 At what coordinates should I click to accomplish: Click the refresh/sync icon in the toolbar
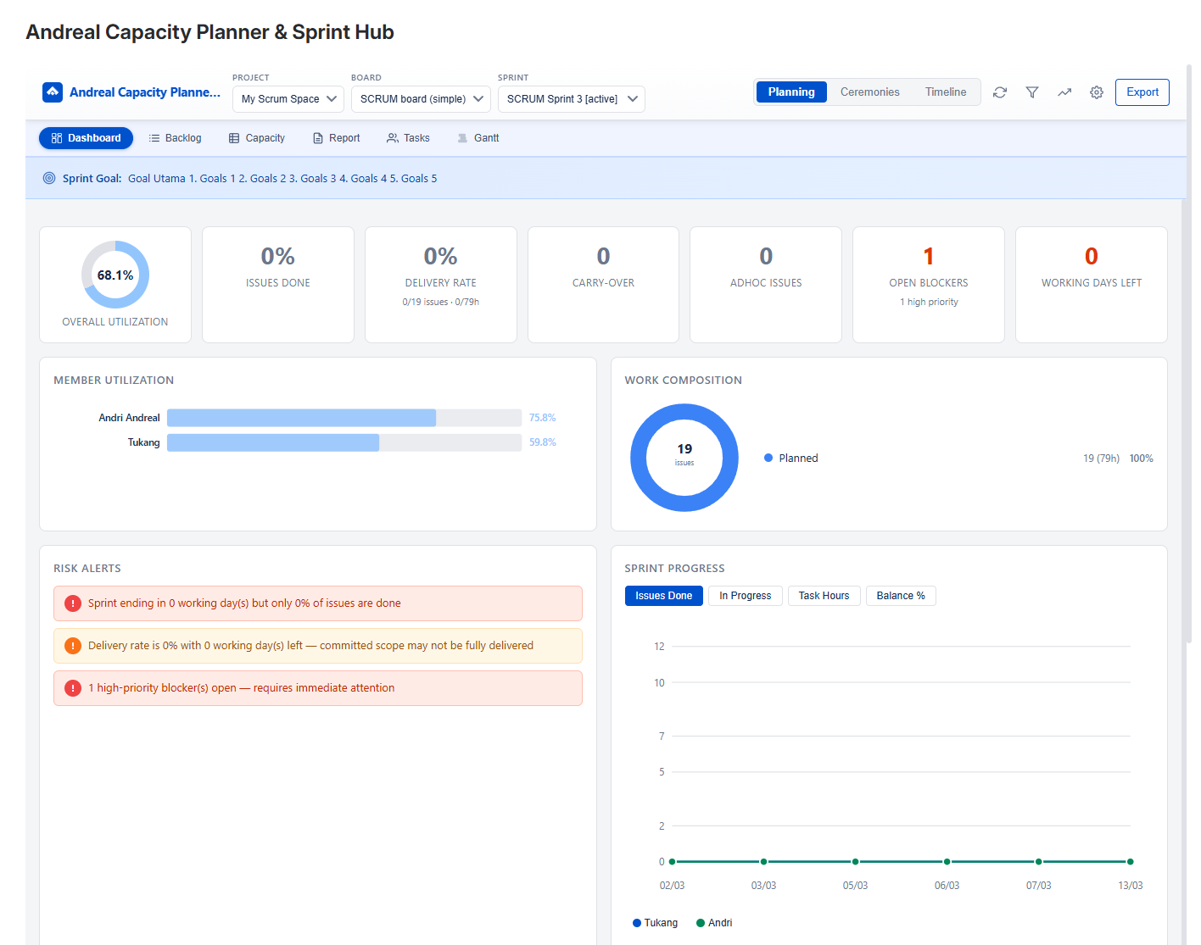point(1000,92)
